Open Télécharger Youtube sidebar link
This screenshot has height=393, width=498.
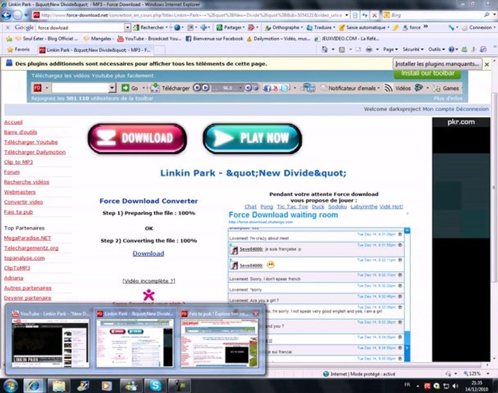pyautogui.click(x=31, y=142)
